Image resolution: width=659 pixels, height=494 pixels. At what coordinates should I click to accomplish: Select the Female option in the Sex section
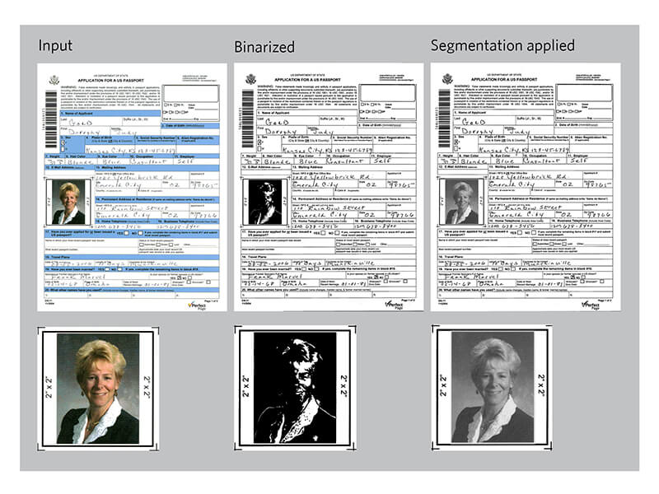63,148
